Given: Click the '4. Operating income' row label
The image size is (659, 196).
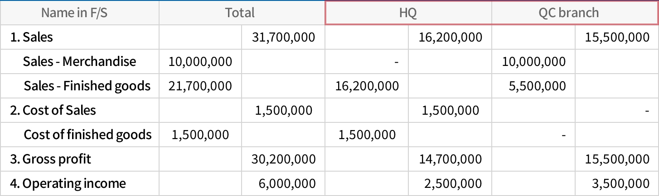Looking at the screenshot, I should coord(68,183).
